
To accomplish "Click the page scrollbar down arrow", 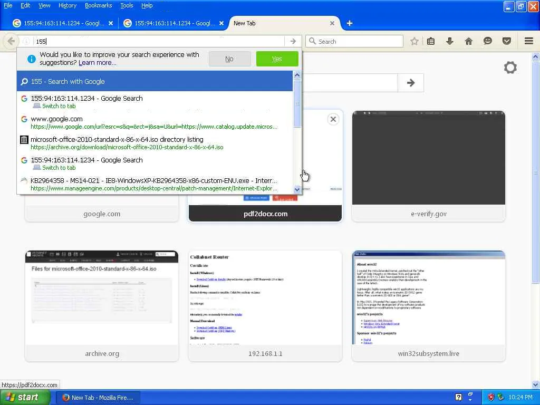I will coord(536,384).
